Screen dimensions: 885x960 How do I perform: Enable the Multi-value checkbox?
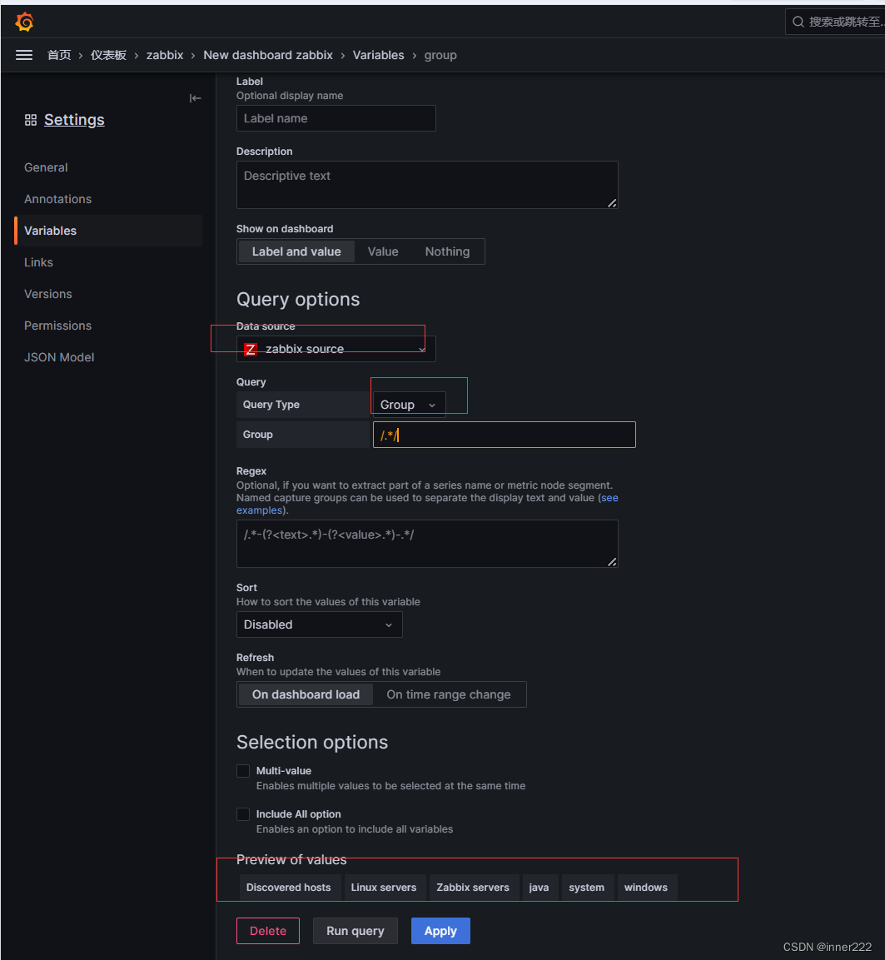tap(243, 771)
